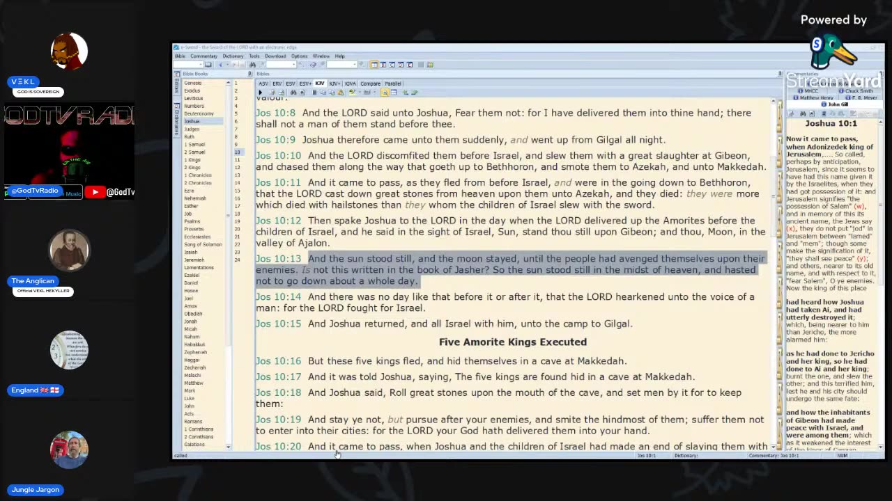Click the Jos 10:19 verse reference

[278, 420]
